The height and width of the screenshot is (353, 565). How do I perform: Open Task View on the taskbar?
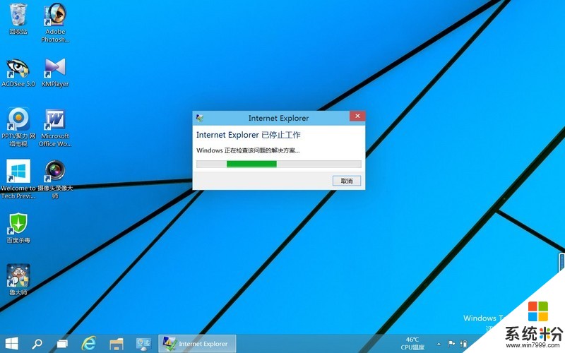tap(62, 344)
